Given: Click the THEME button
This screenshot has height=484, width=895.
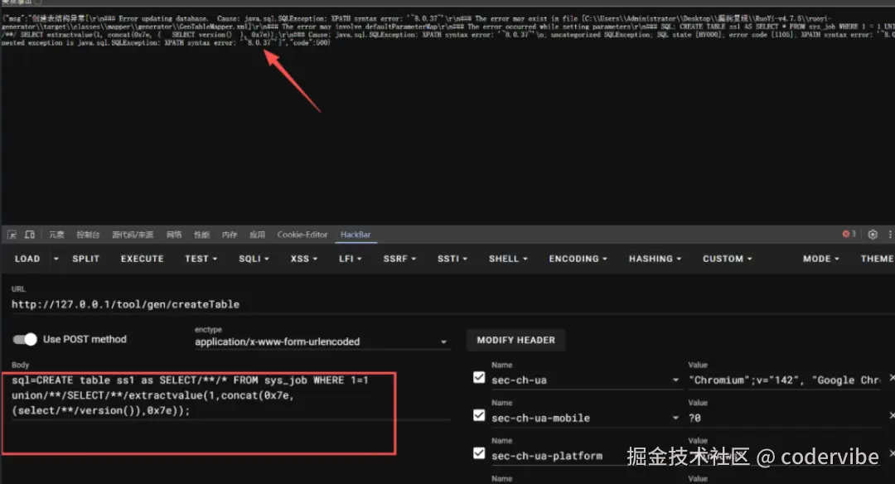Looking at the screenshot, I should pos(877,259).
